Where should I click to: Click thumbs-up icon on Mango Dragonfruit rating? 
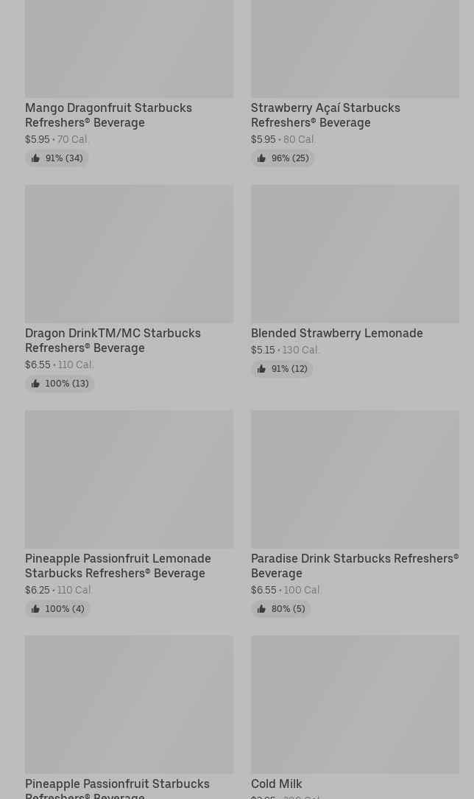coord(35,158)
